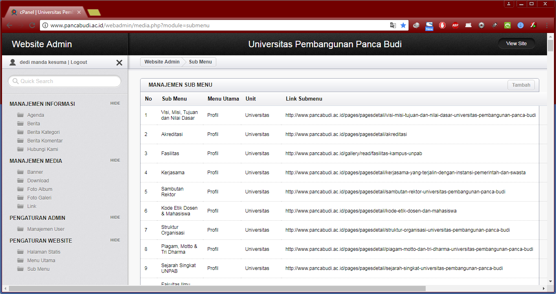Hide the Manajemen Informasi section
Image resolution: width=556 pixels, height=294 pixels.
coord(115,103)
